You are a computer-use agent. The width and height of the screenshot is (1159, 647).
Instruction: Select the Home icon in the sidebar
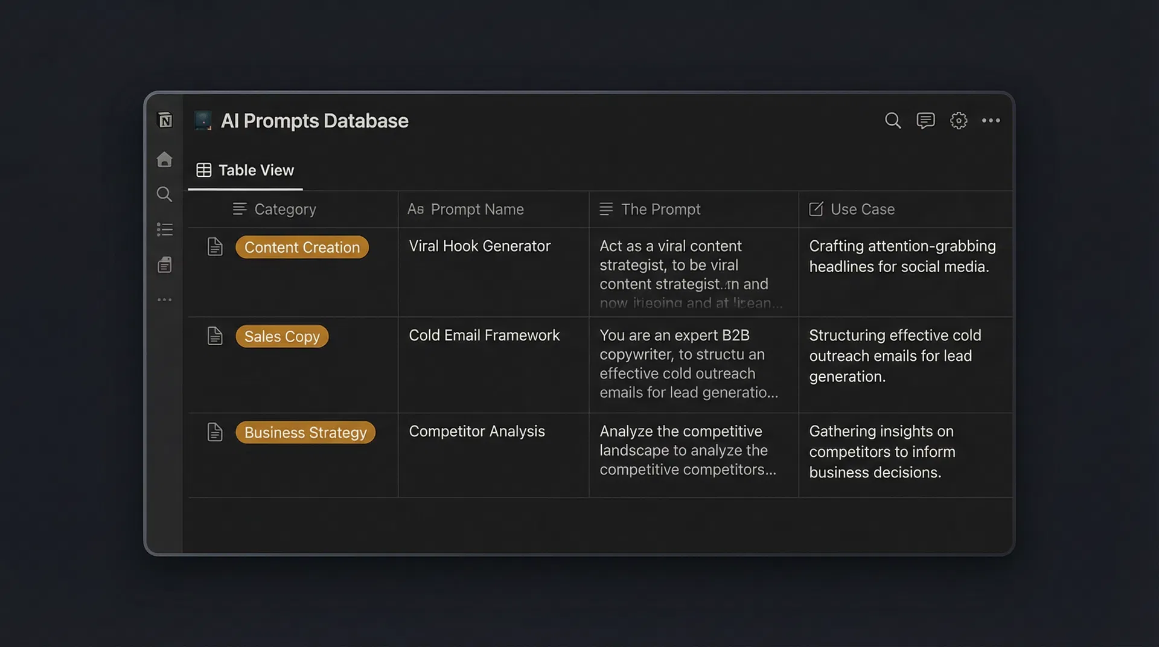pyautogui.click(x=164, y=159)
